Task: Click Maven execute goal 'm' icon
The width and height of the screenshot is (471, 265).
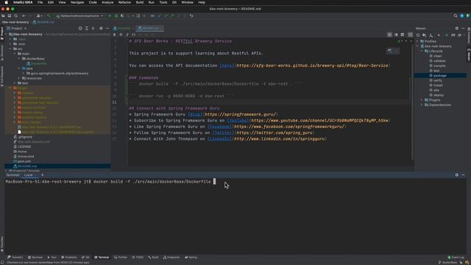Action: pos(453,35)
